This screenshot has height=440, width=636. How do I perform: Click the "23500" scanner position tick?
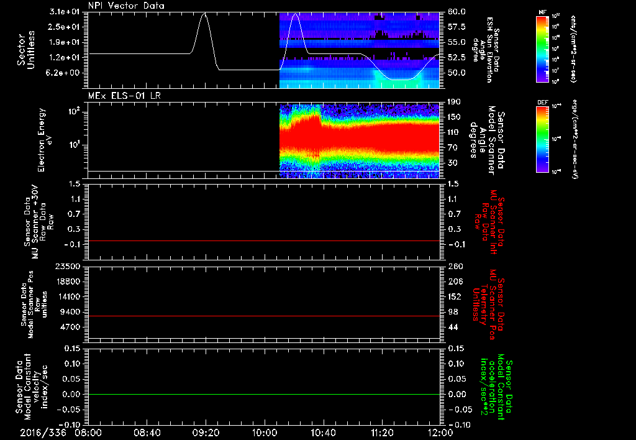tap(67, 267)
